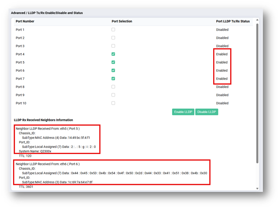Screen dimensions: 280x209
Task: Tick the Port 3 selection checkbox
Action: point(113,46)
